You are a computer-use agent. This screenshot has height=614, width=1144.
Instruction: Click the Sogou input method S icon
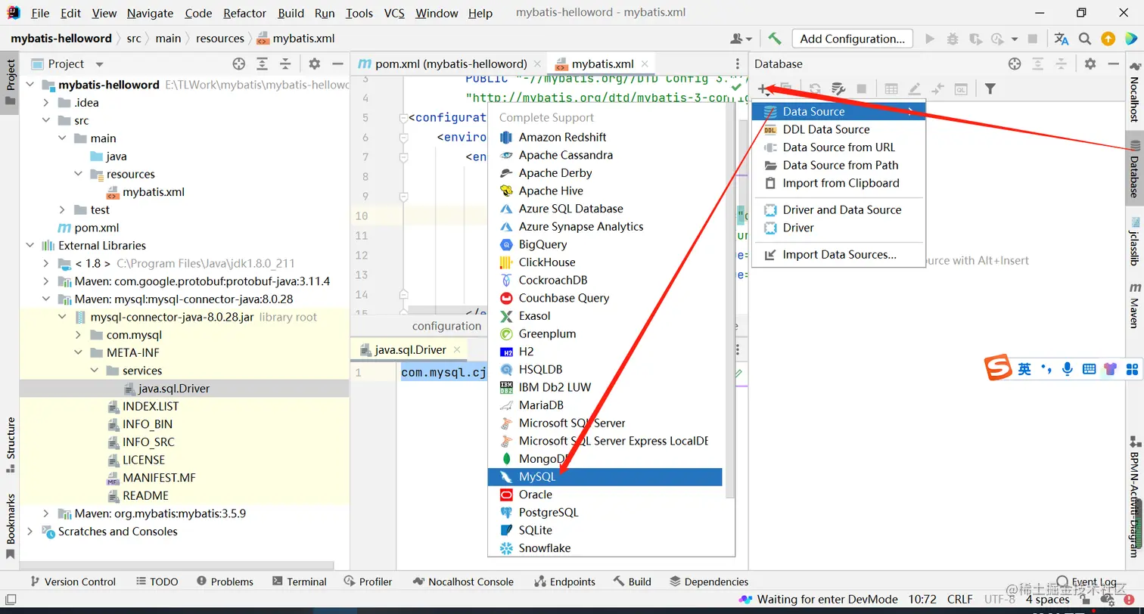coord(998,369)
